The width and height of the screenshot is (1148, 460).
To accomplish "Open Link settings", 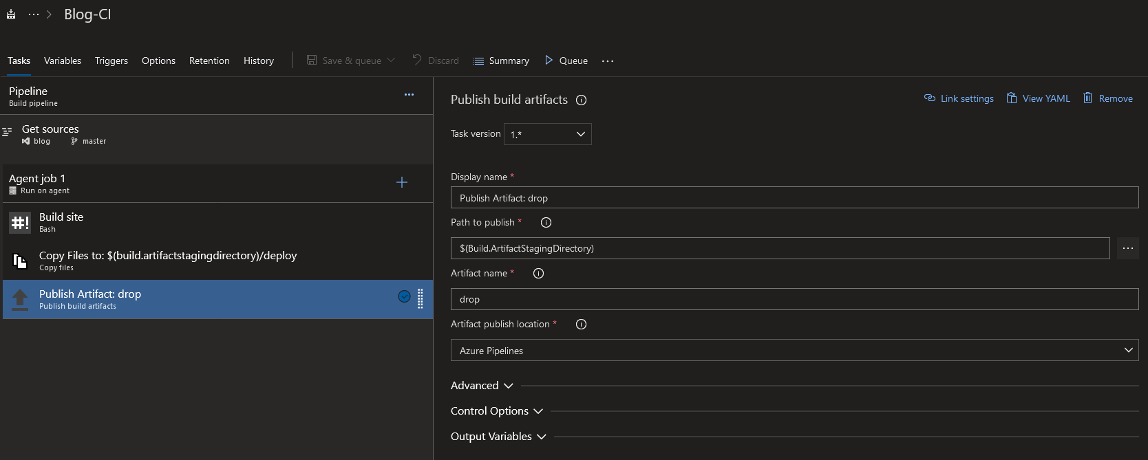I will [967, 98].
